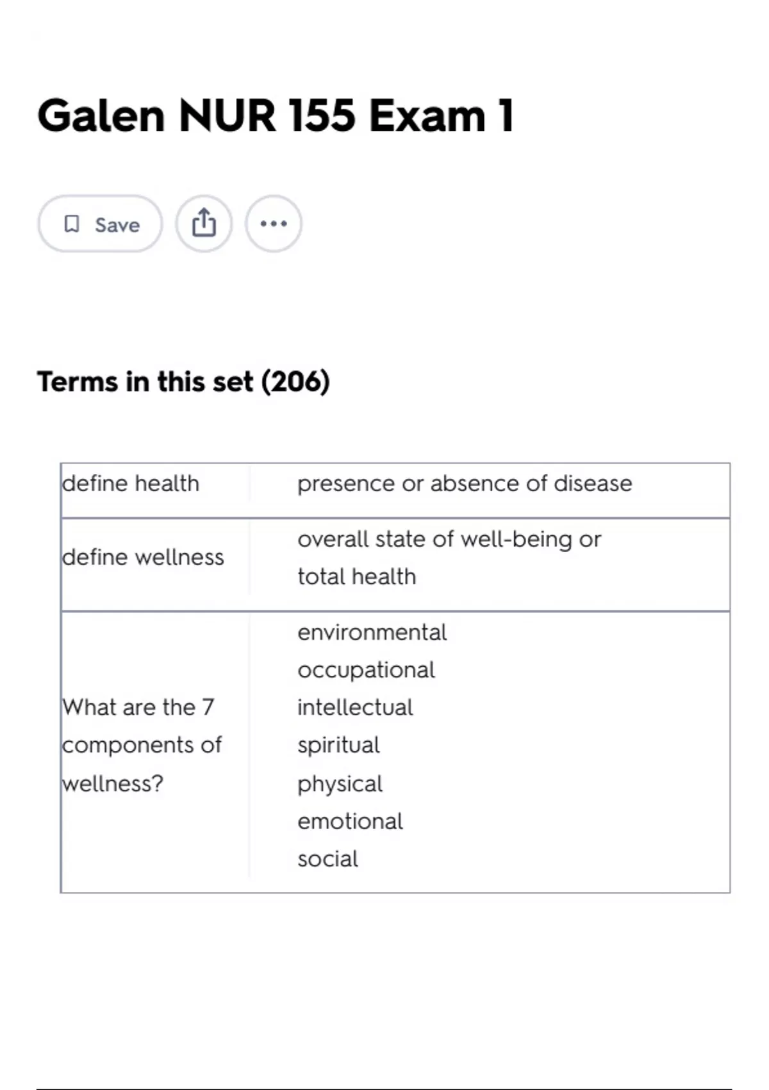Select '7 components of wellness?' term
This screenshot has height=1090, width=769.
point(142,745)
